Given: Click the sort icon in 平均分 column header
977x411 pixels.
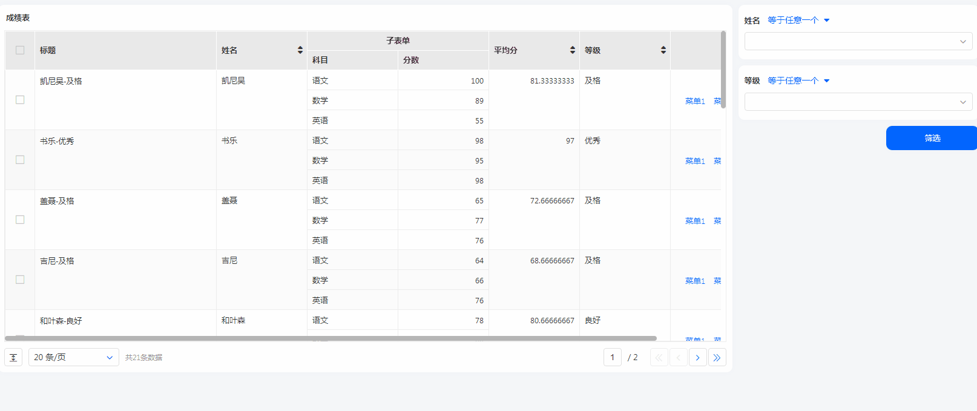Looking at the screenshot, I should pos(572,50).
